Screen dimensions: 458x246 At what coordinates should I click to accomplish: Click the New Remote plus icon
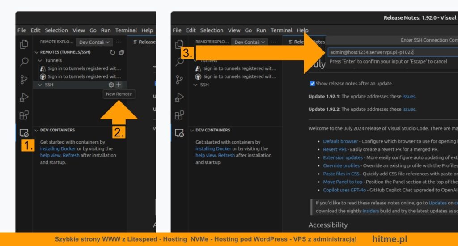click(x=119, y=85)
